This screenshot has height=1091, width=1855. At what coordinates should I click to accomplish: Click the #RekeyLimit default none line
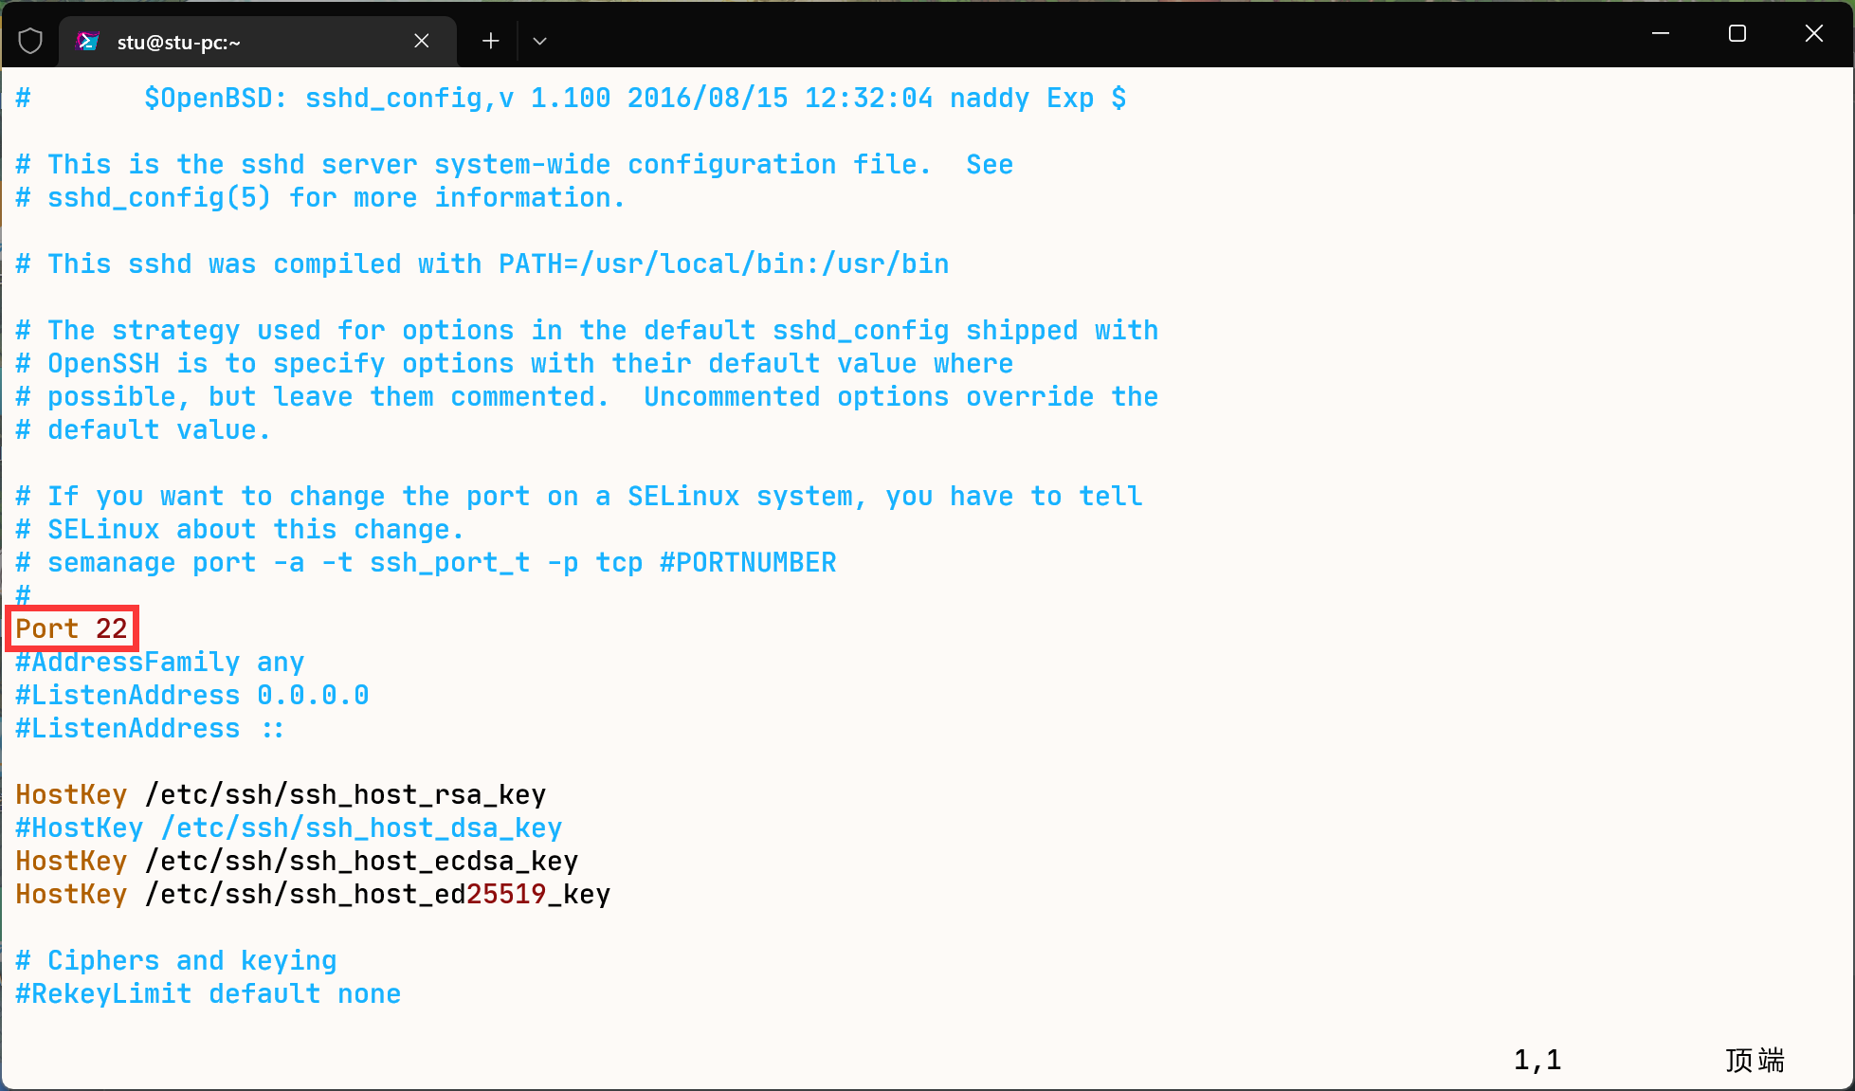coord(208,993)
